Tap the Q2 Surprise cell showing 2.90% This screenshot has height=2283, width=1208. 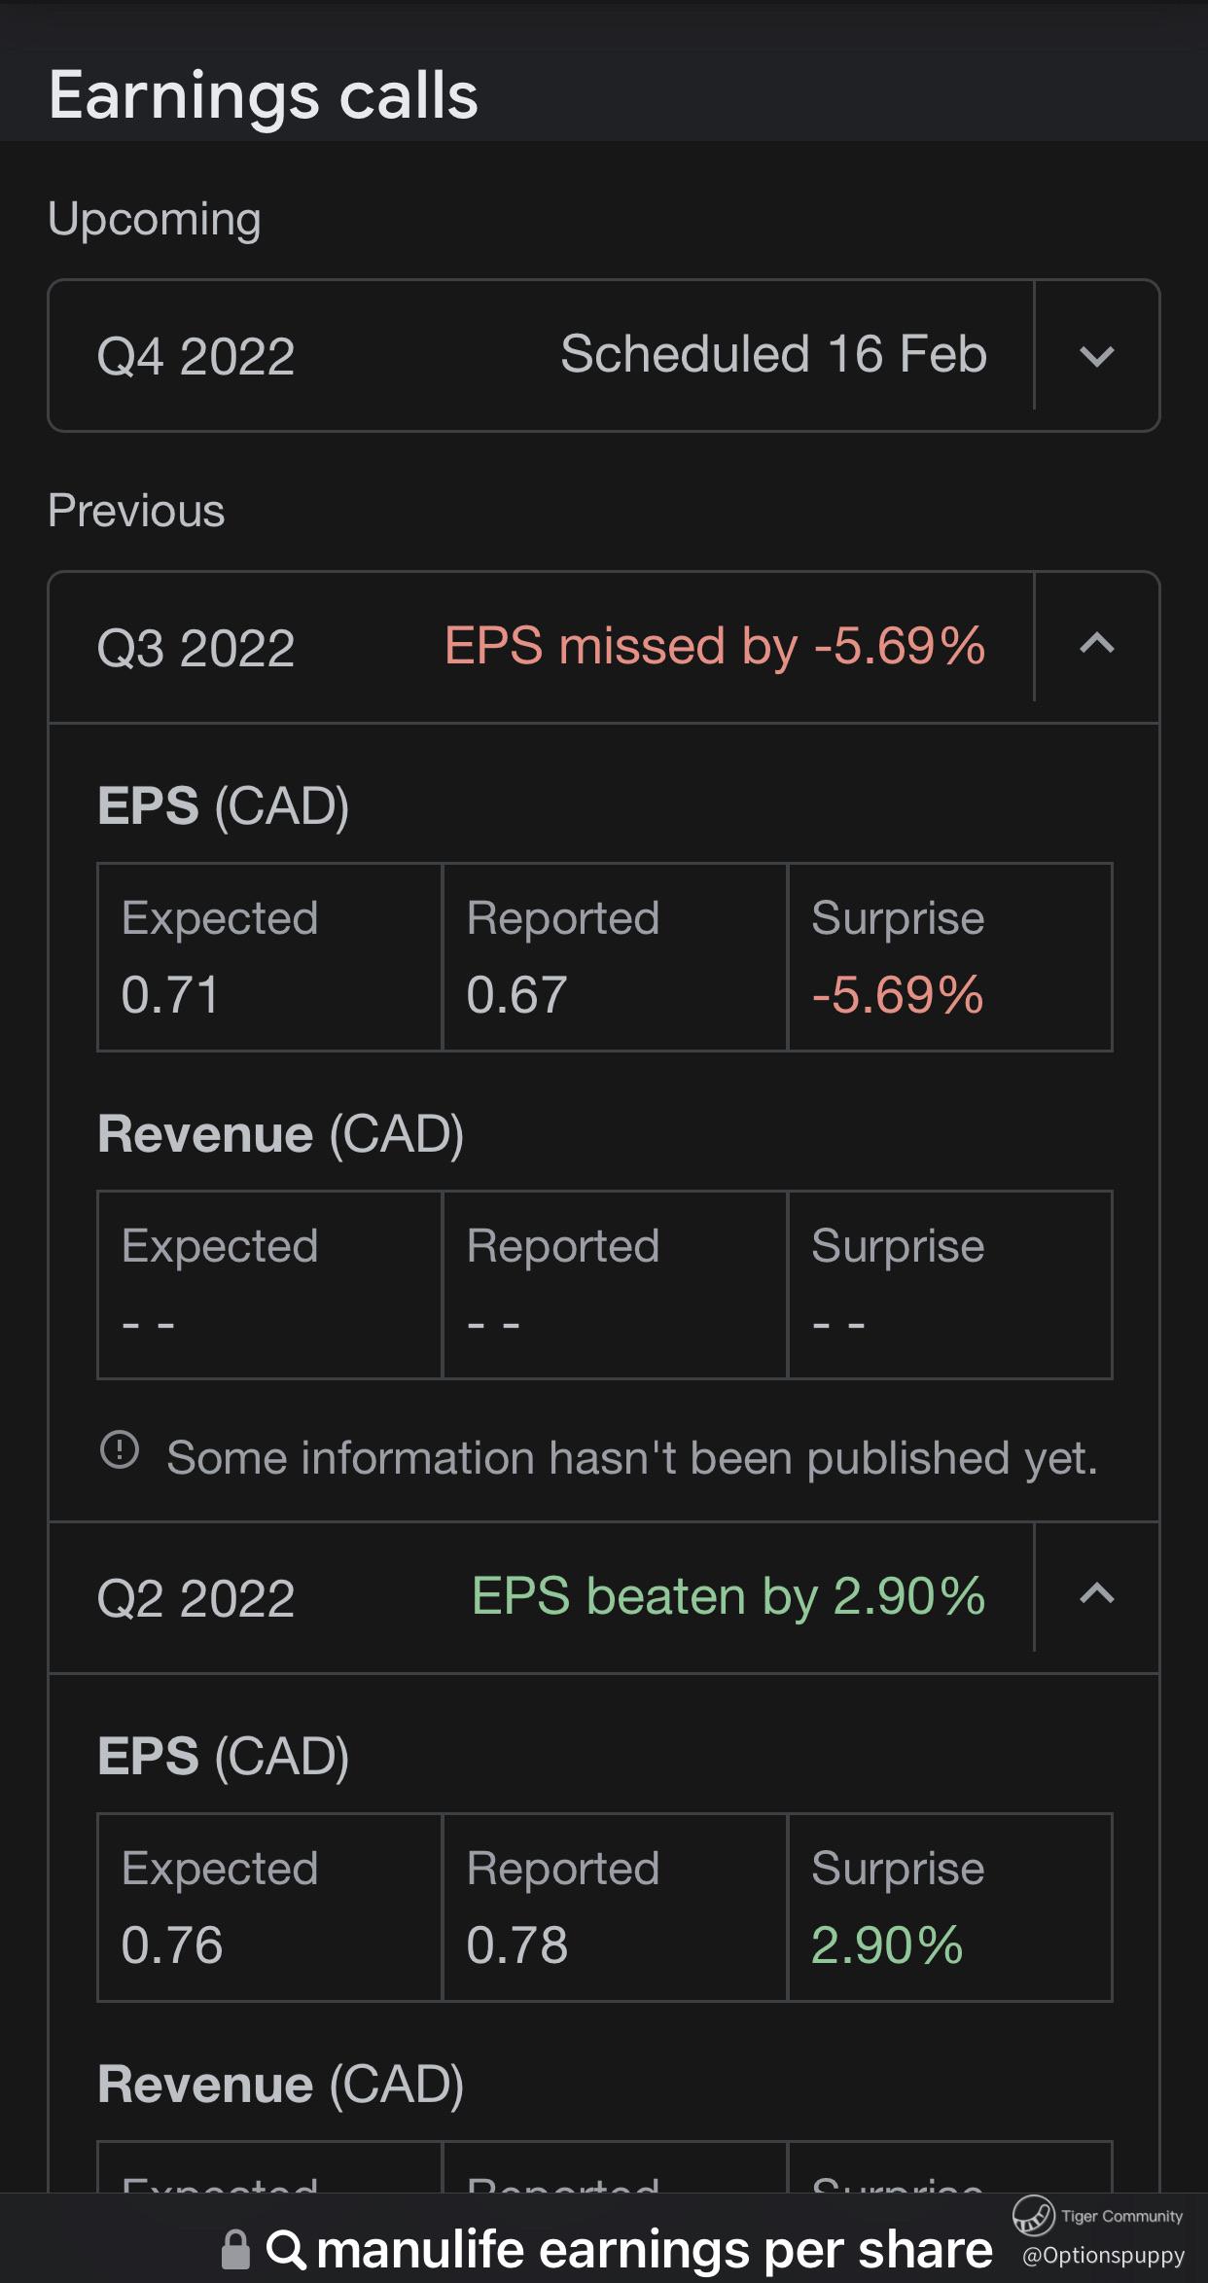coord(887,1944)
